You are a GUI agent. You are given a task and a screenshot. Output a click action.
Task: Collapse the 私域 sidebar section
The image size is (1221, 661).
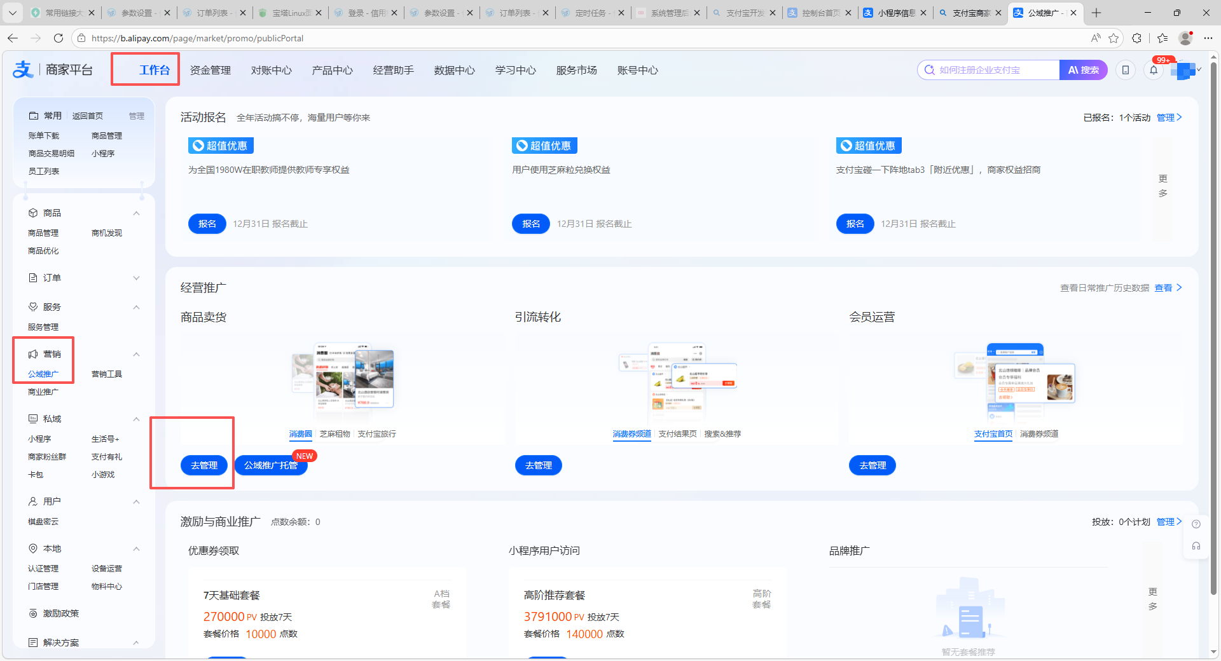click(136, 419)
